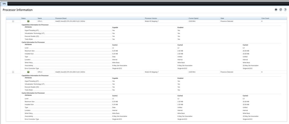Image resolution: width=289 pixels, height=124 pixels.
Task: Click CPU 1 'HyperThreading (HT)' attribute
Action: 32,31
